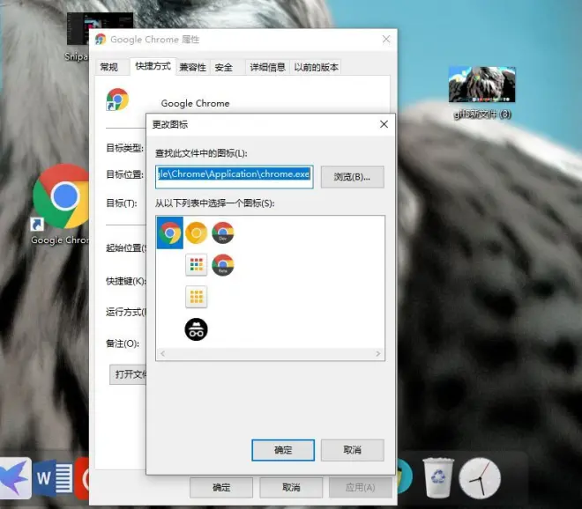582x509 pixels.
Task: Pick the Chrome Beta icon
Action: [x=223, y=265]
